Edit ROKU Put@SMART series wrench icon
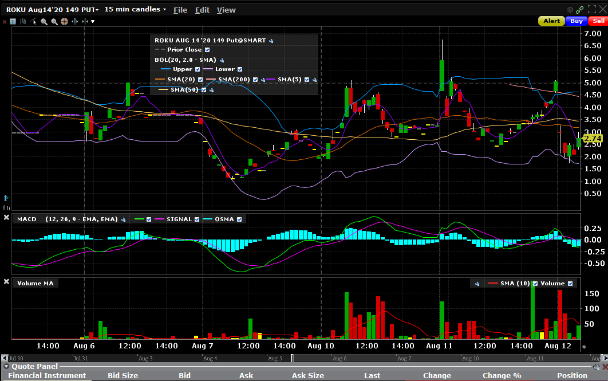 tap(271, 41)
